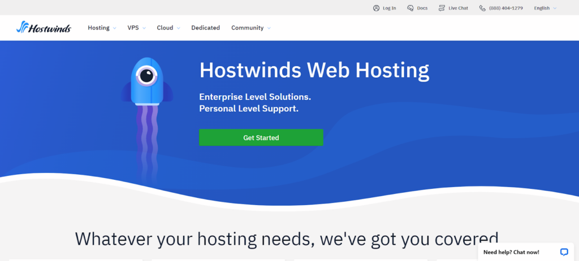Click the phone handset icon
Image resolution: width=579 pixels, height=261 pixels.
482,8
